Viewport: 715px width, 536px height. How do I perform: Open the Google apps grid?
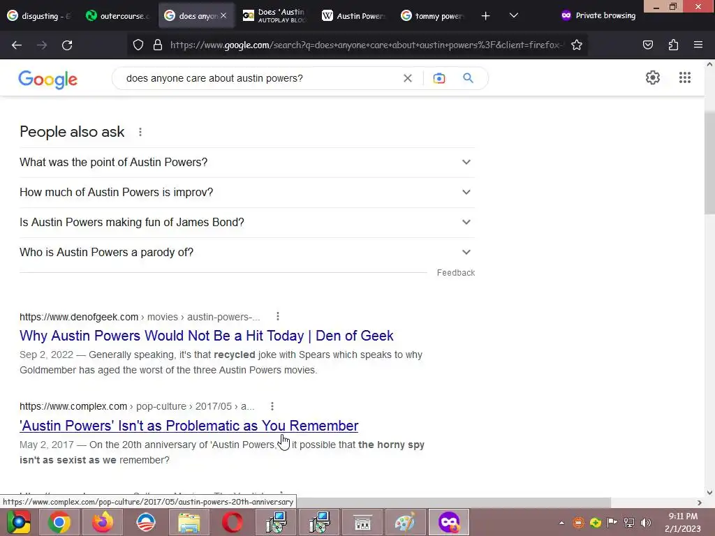click(684, 77)
